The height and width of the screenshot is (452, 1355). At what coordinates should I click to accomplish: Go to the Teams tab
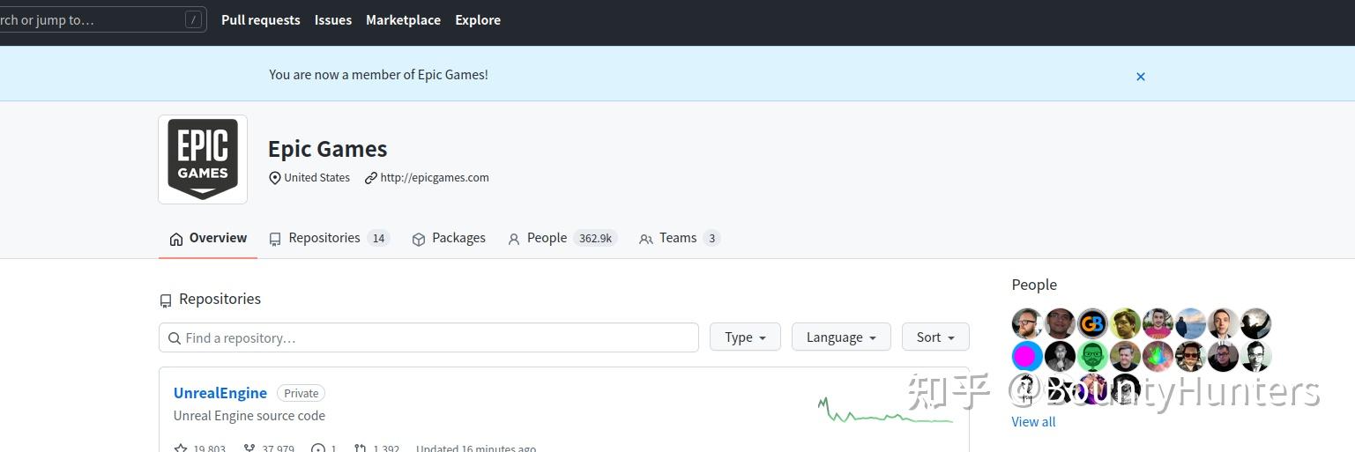click(x=679, y=238)
